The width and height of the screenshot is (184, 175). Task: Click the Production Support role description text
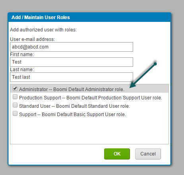pyautogui.click(x=91, y=98)
